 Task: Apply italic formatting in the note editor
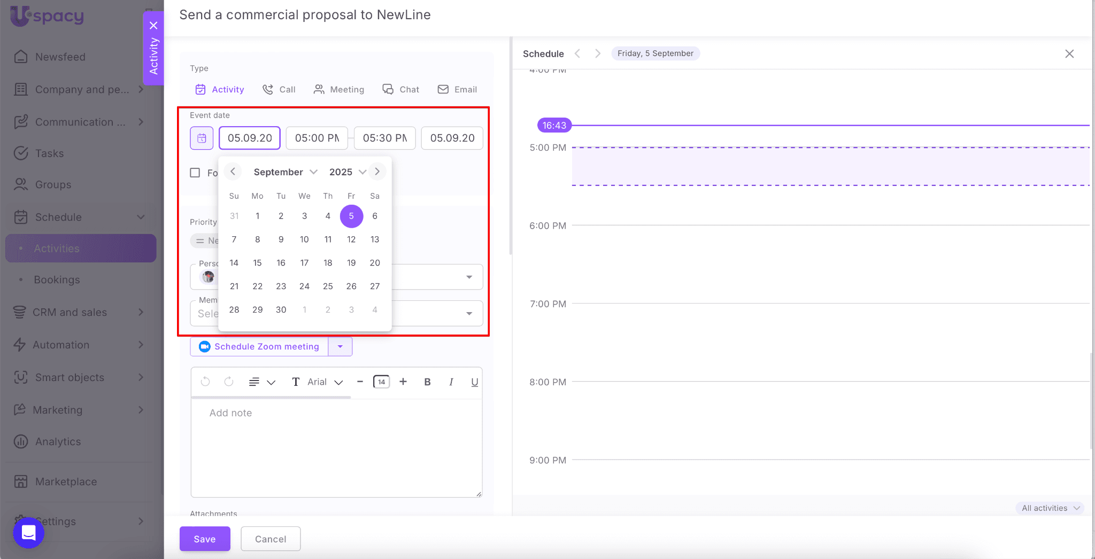click(x=451, y=382)
